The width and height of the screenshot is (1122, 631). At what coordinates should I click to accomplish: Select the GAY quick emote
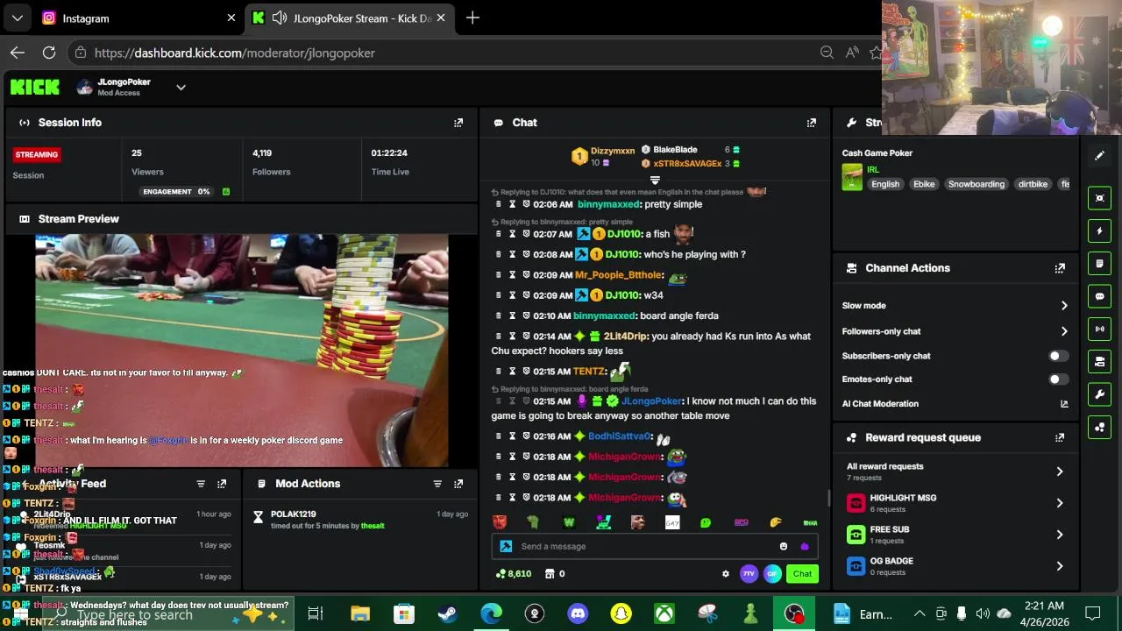672,522
